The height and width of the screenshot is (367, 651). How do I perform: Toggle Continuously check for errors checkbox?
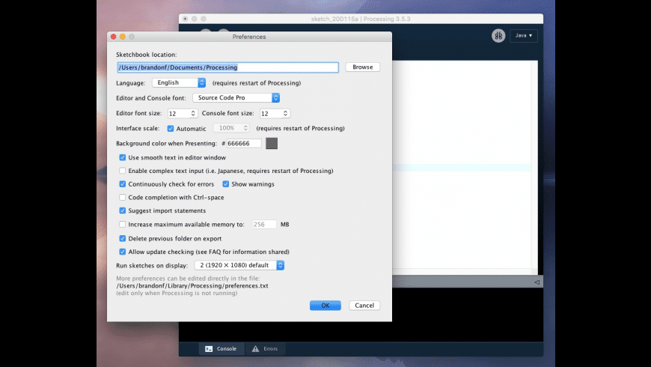[x=123, y=184]
